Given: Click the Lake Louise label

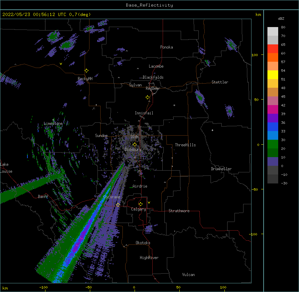Looking at the screenshot, I should (x=6, y=168).
